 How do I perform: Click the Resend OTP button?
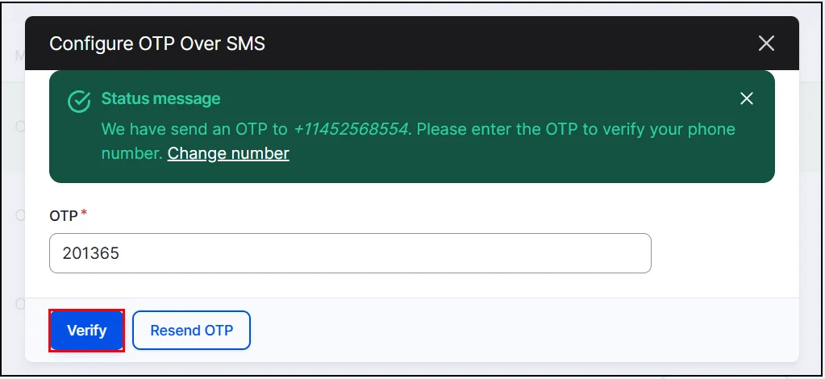click(x=191, y=331)
